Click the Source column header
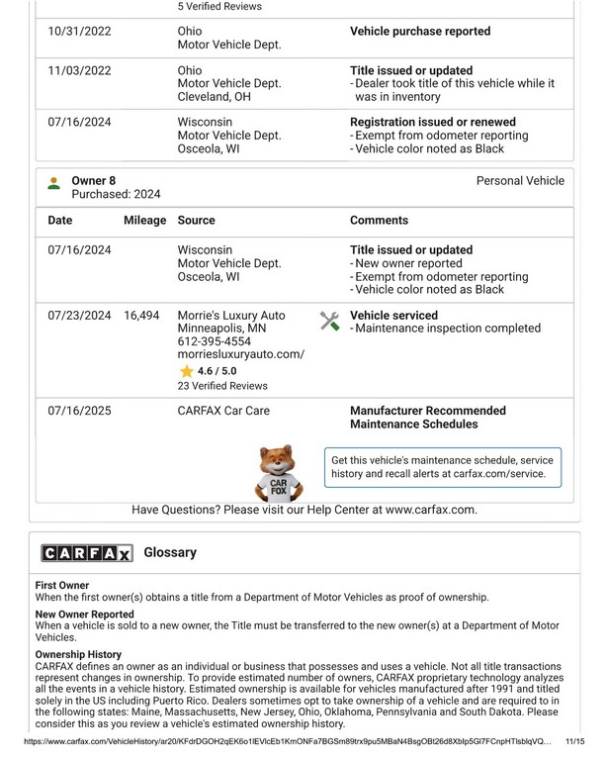The image size is (608, 760). coord(196,221)
